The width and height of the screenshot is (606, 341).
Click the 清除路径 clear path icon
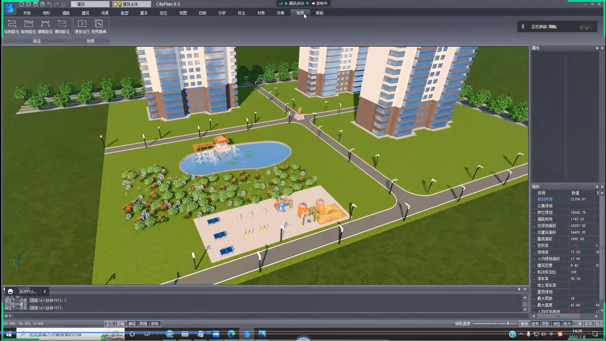point(62,27)
